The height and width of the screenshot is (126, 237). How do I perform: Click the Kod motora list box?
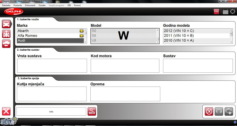click(x=125, y=66)
